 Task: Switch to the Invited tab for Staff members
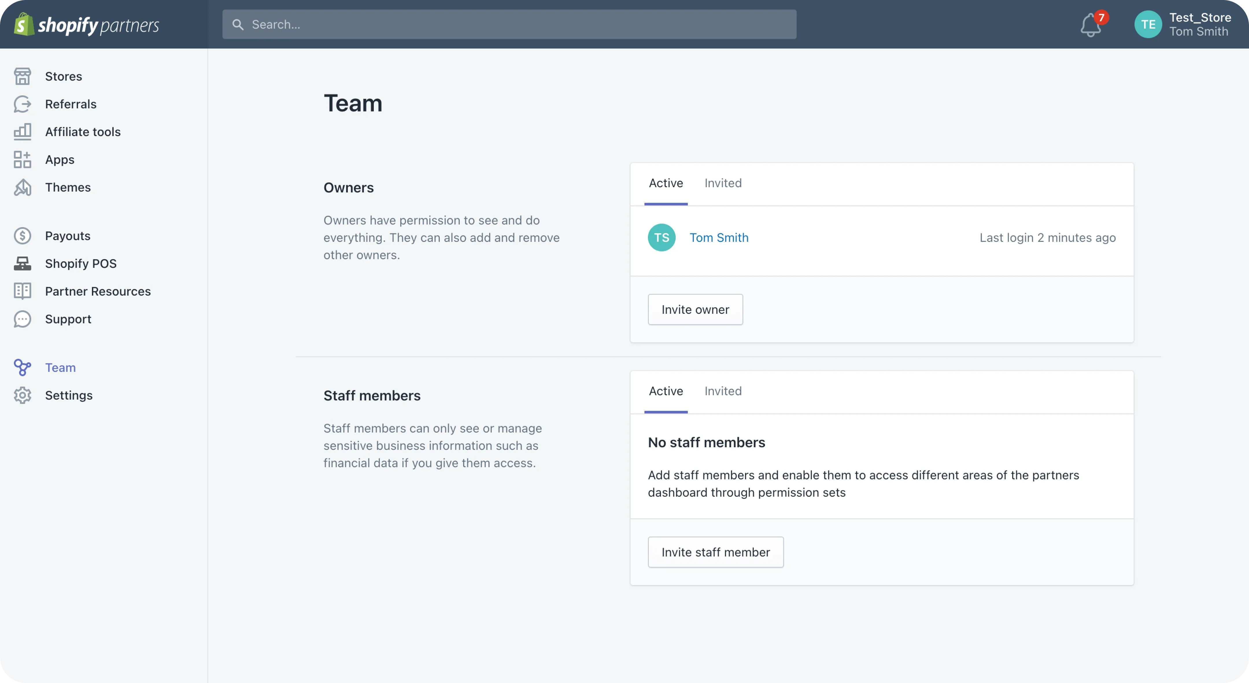pos(723,391)
